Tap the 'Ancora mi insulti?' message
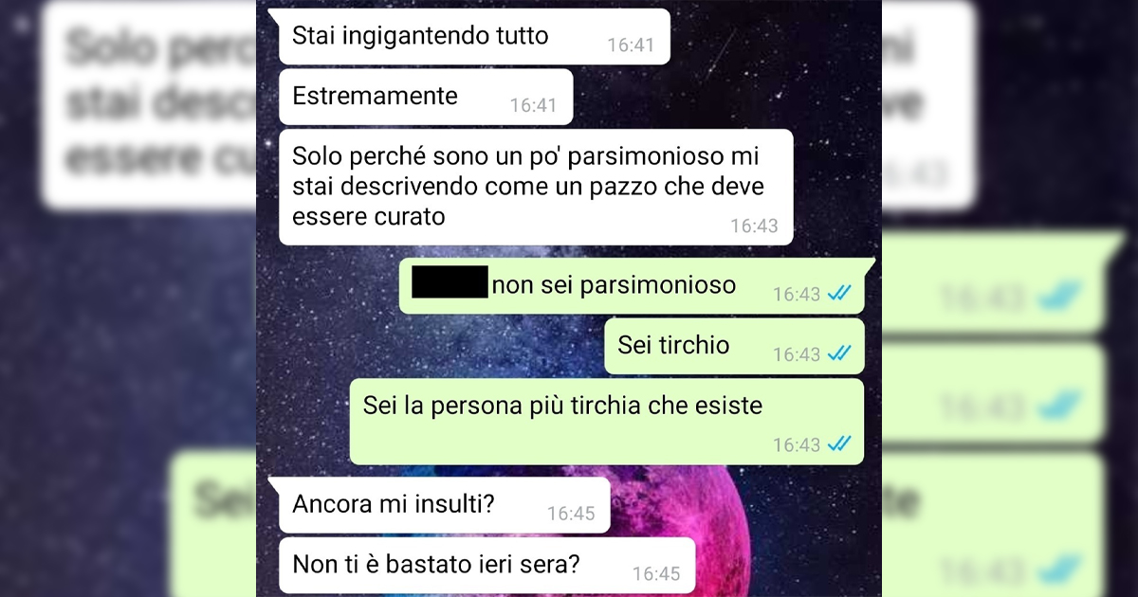Viewport: 1138px width, 597px height. point(439,505)
